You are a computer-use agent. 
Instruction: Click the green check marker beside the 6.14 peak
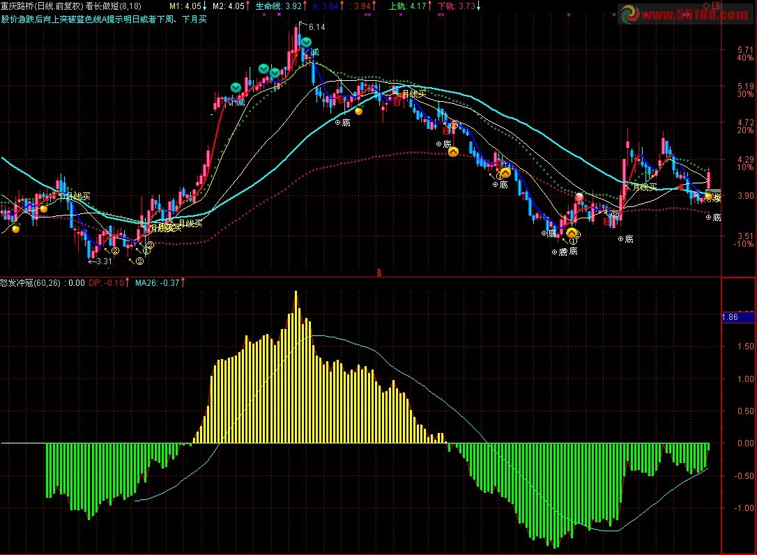pyautogui.click(x=306, y=42)
